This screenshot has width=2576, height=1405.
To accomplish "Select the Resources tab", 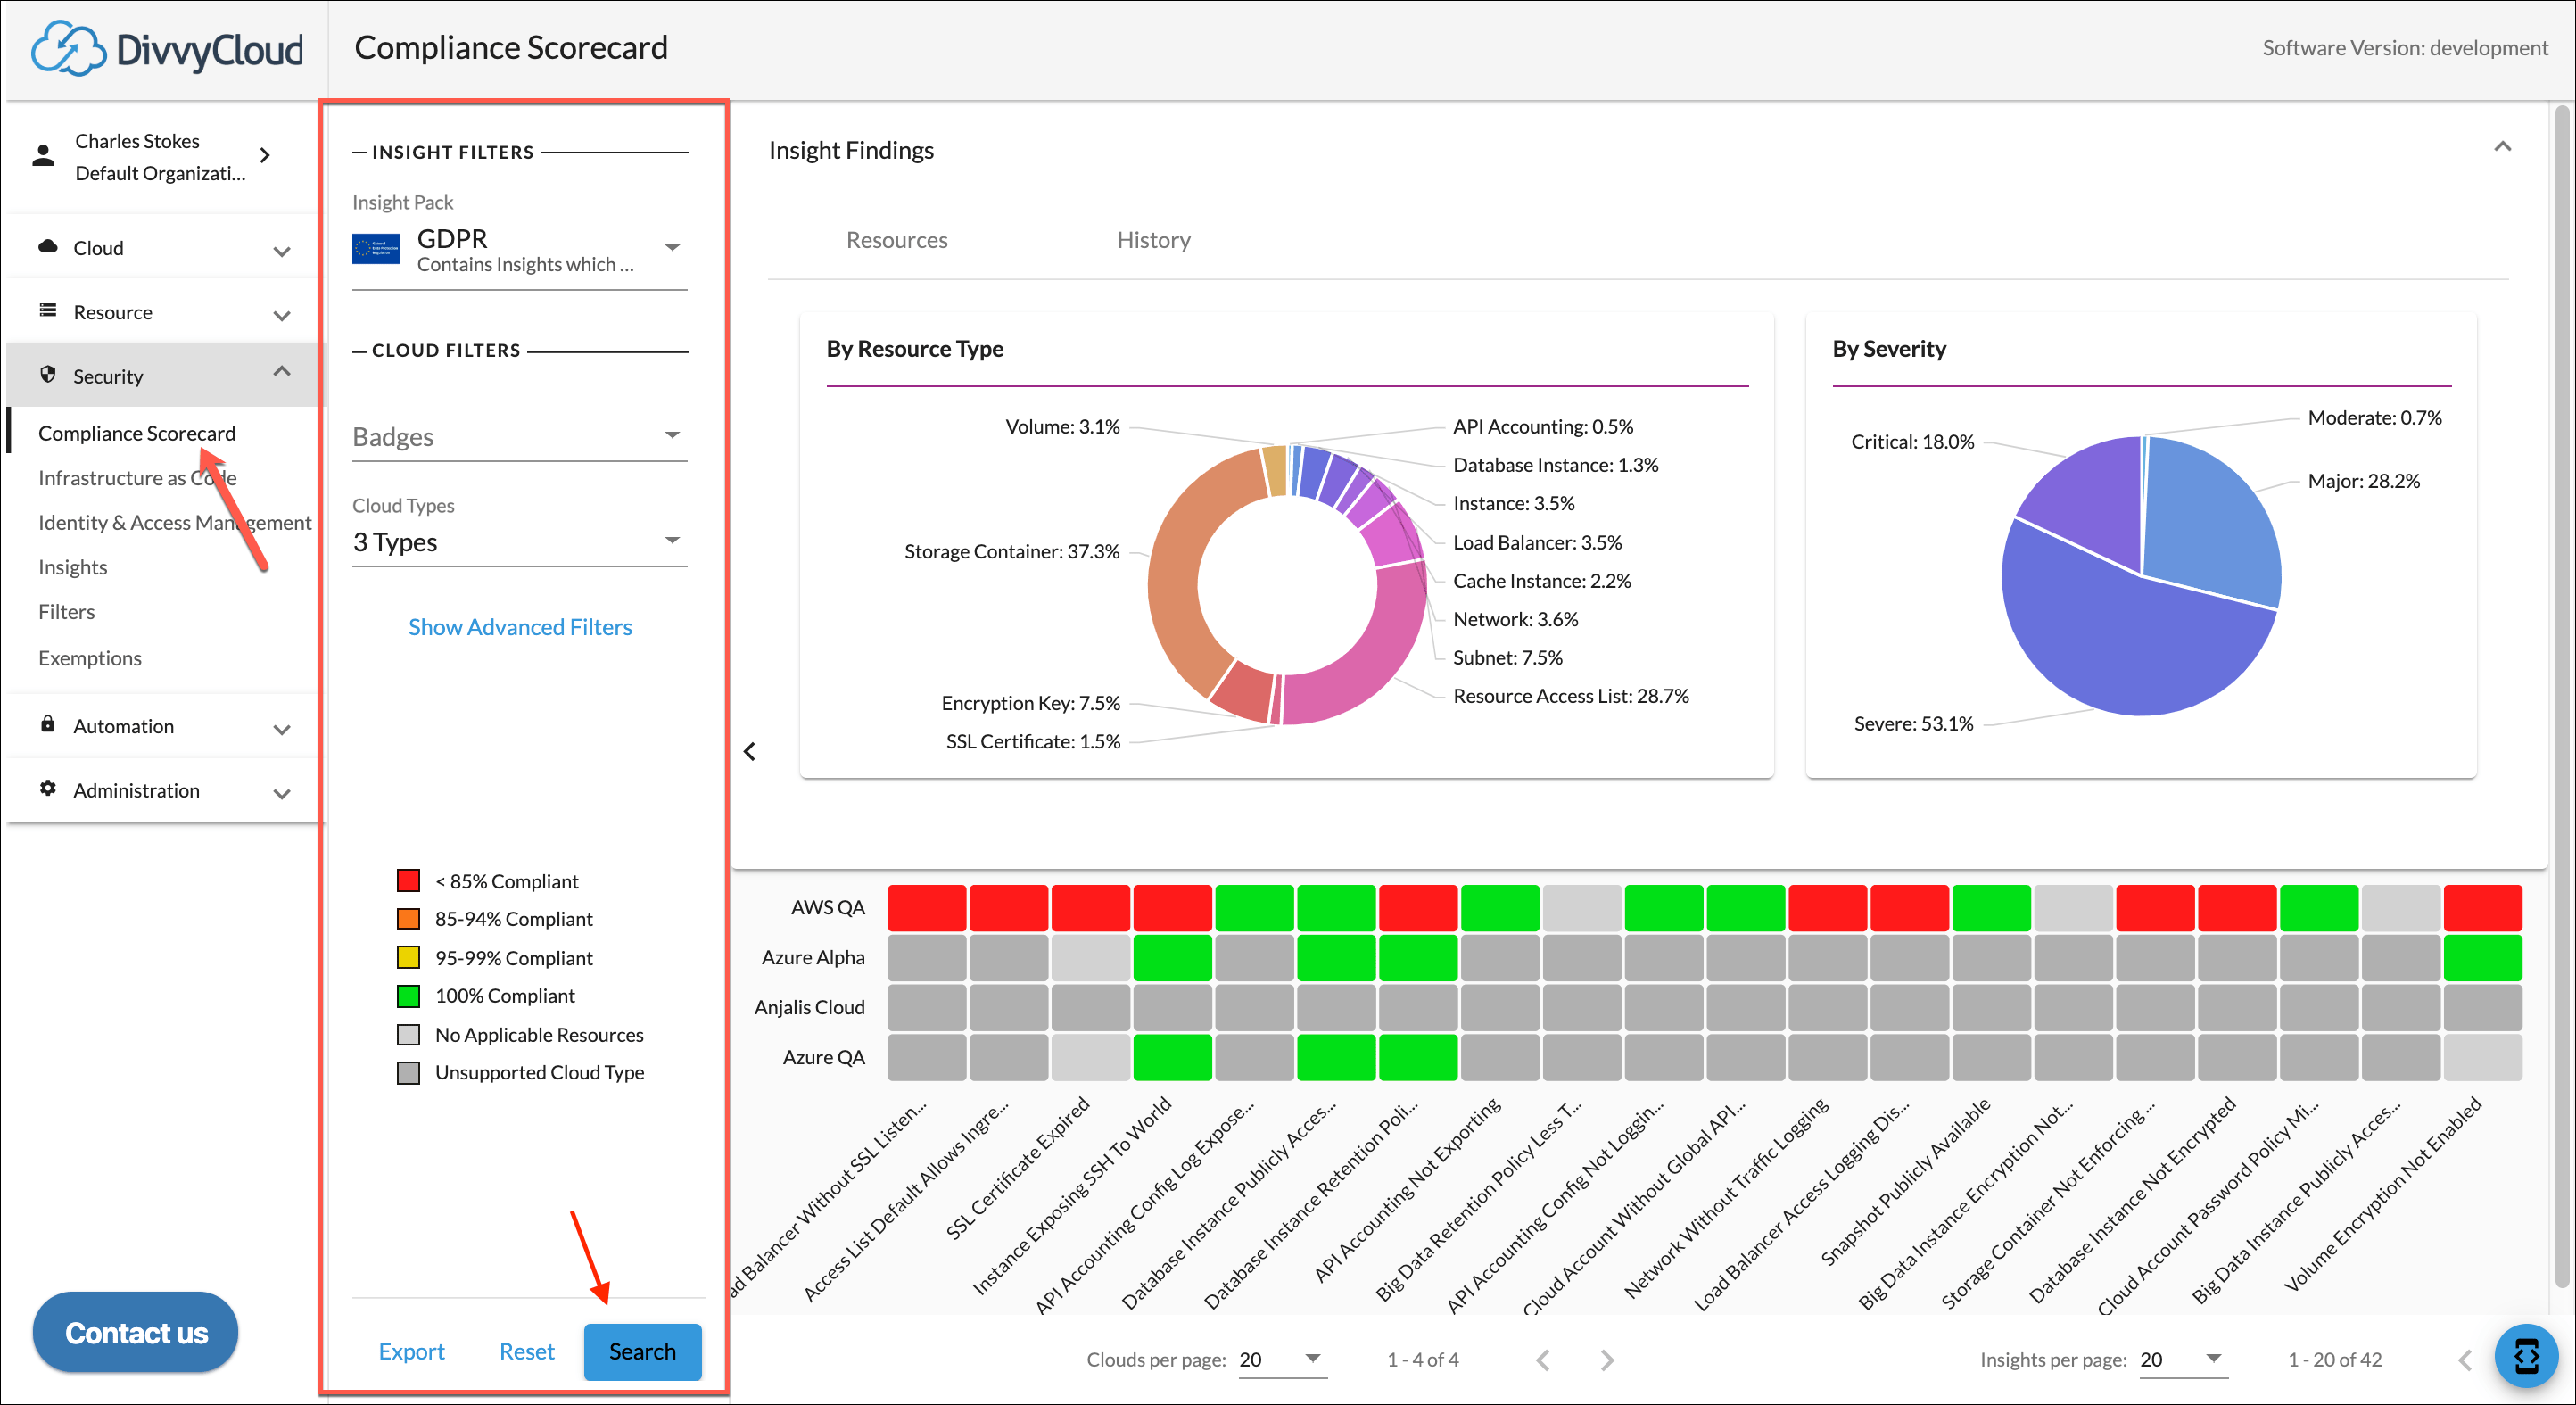I will click(x=896, y=239).
